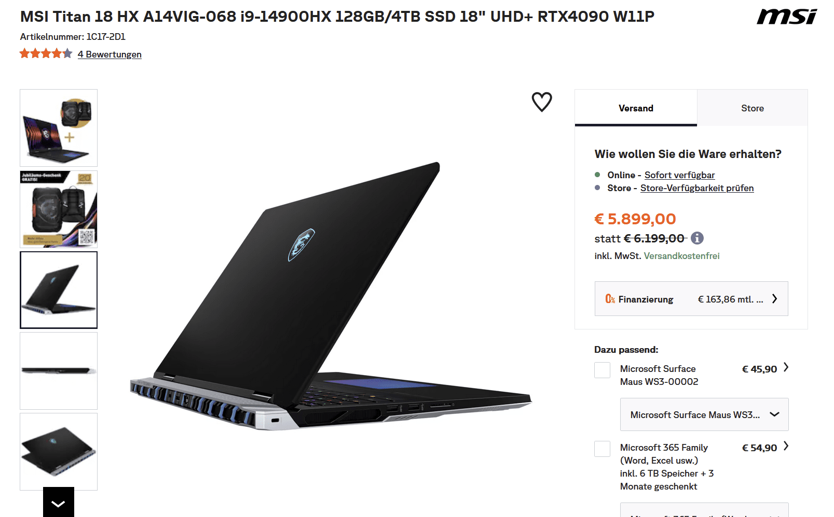Switch to the Store tab
The width and height of the screenshot is (834, 517).
point(753,108)
